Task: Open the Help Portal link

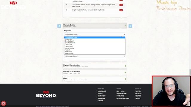Action: pos(120,91)
